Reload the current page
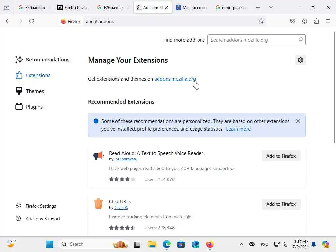Screen dimensions: 336x252 [x=31, y=21]
